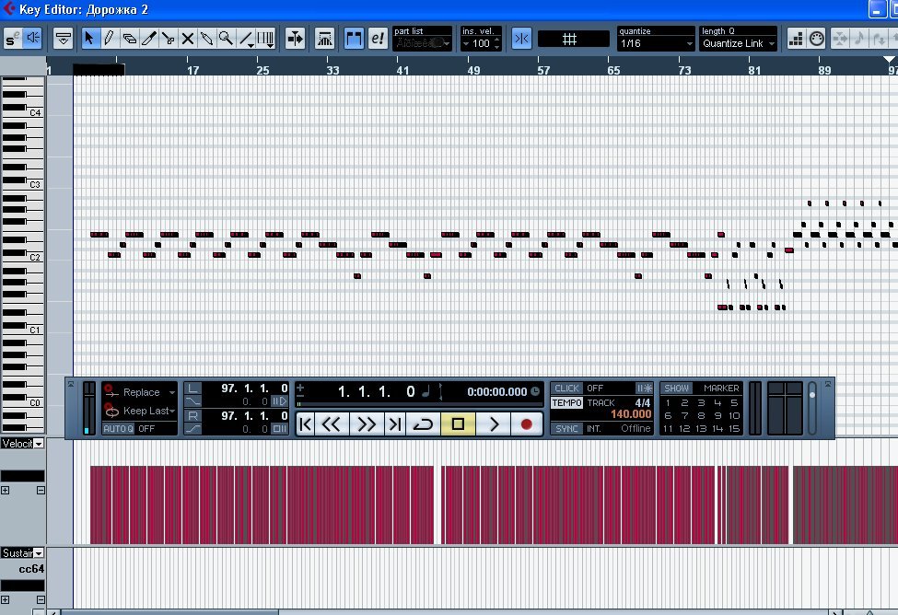Stop playback with the Stop button

click(458, 424)
